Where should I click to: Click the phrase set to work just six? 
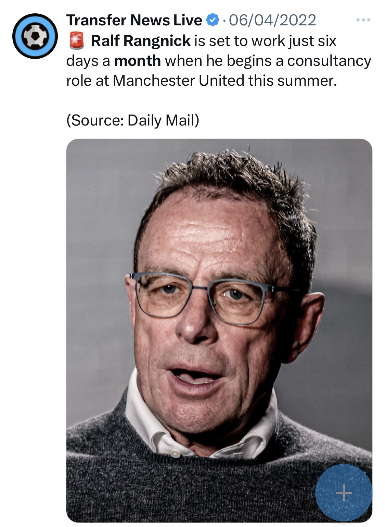[273, 41]
